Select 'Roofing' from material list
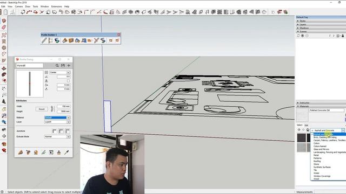The image size is (346, 194). coord(317,161)
